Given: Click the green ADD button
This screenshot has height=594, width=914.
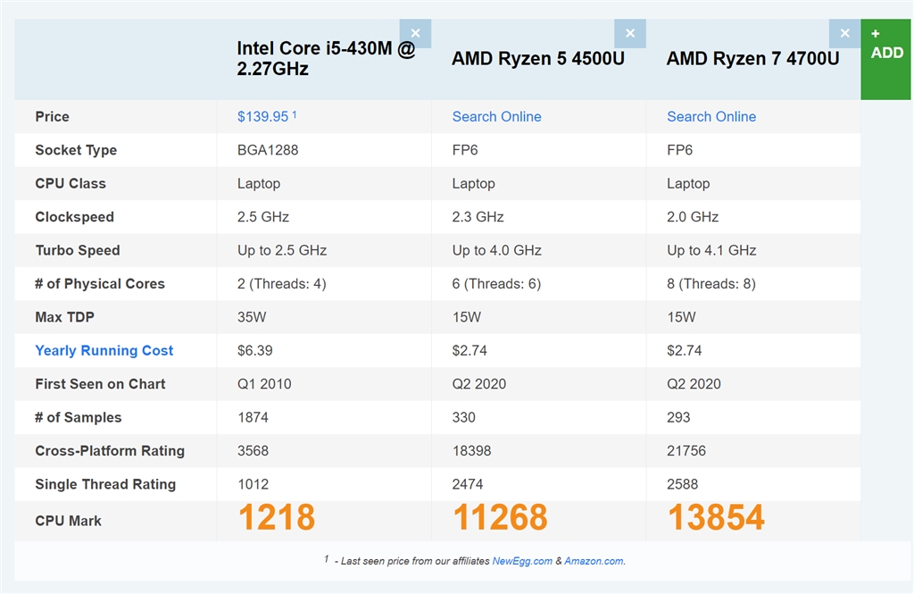Looking at the screenshot, I should (x=886, y=59).
